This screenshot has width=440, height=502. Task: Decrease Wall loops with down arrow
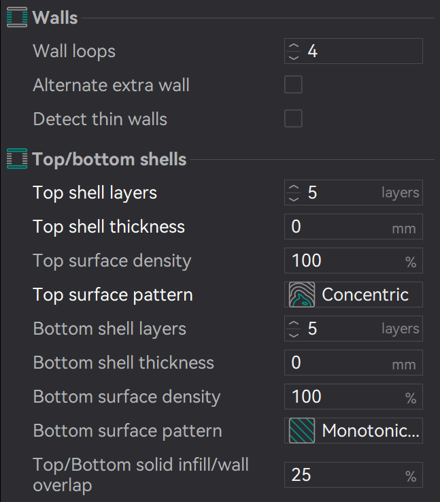(294, 56)
